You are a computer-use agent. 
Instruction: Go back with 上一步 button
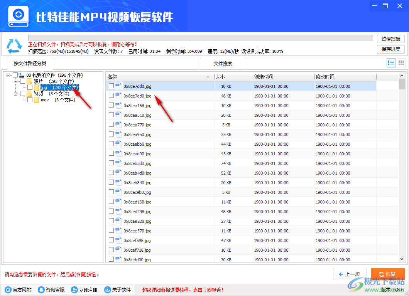pos(350,274)
